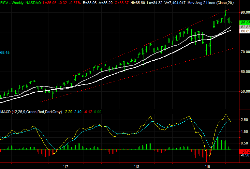The image size is (250, 169).
Task: Click the cyan MACD signal value 2.40
Action: (78, 112)
